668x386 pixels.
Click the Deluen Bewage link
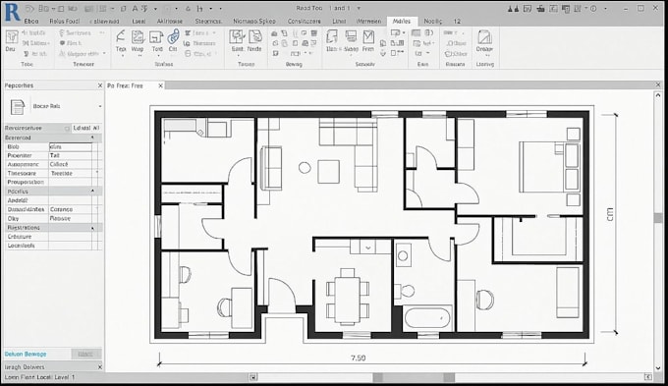26,354
